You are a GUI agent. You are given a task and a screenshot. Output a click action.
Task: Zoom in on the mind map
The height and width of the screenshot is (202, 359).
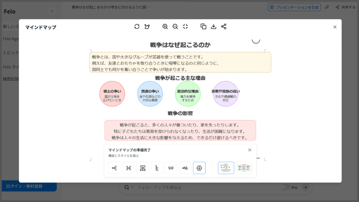click(165, 26)
